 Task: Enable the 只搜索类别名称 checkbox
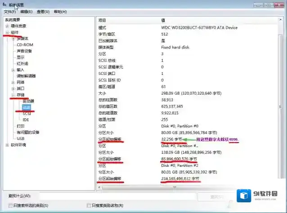click(89, 205)
